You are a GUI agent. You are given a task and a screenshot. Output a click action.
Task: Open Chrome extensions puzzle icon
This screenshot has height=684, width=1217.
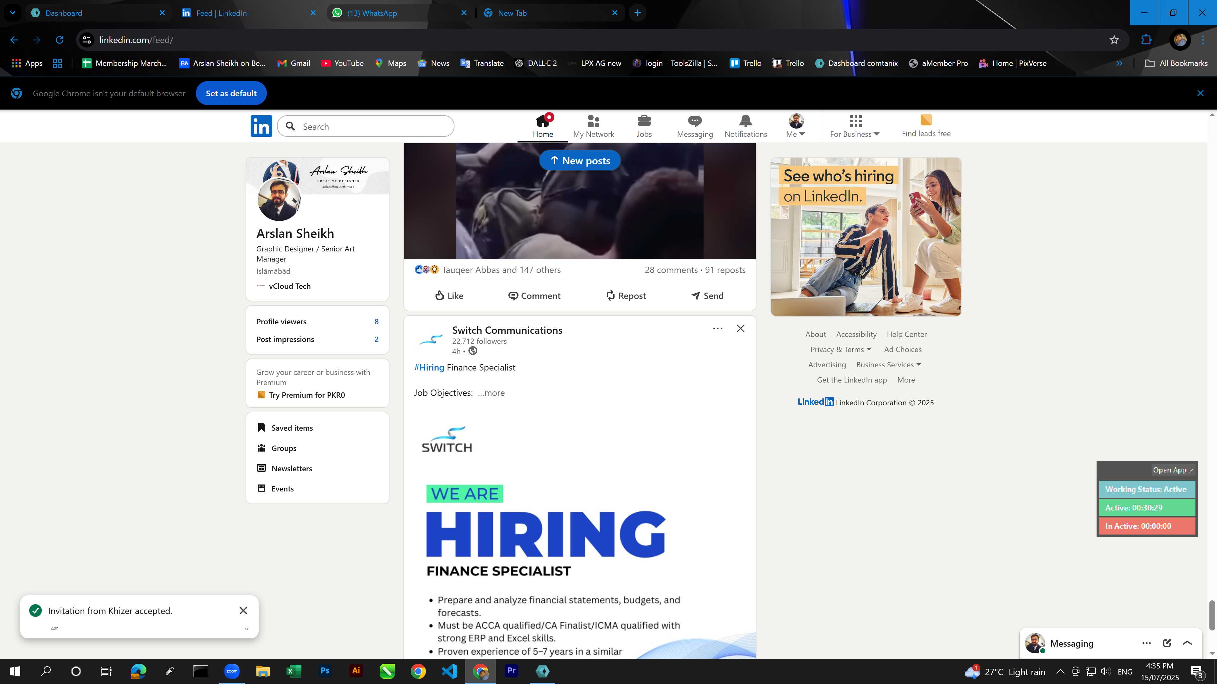pos(1146,40)
